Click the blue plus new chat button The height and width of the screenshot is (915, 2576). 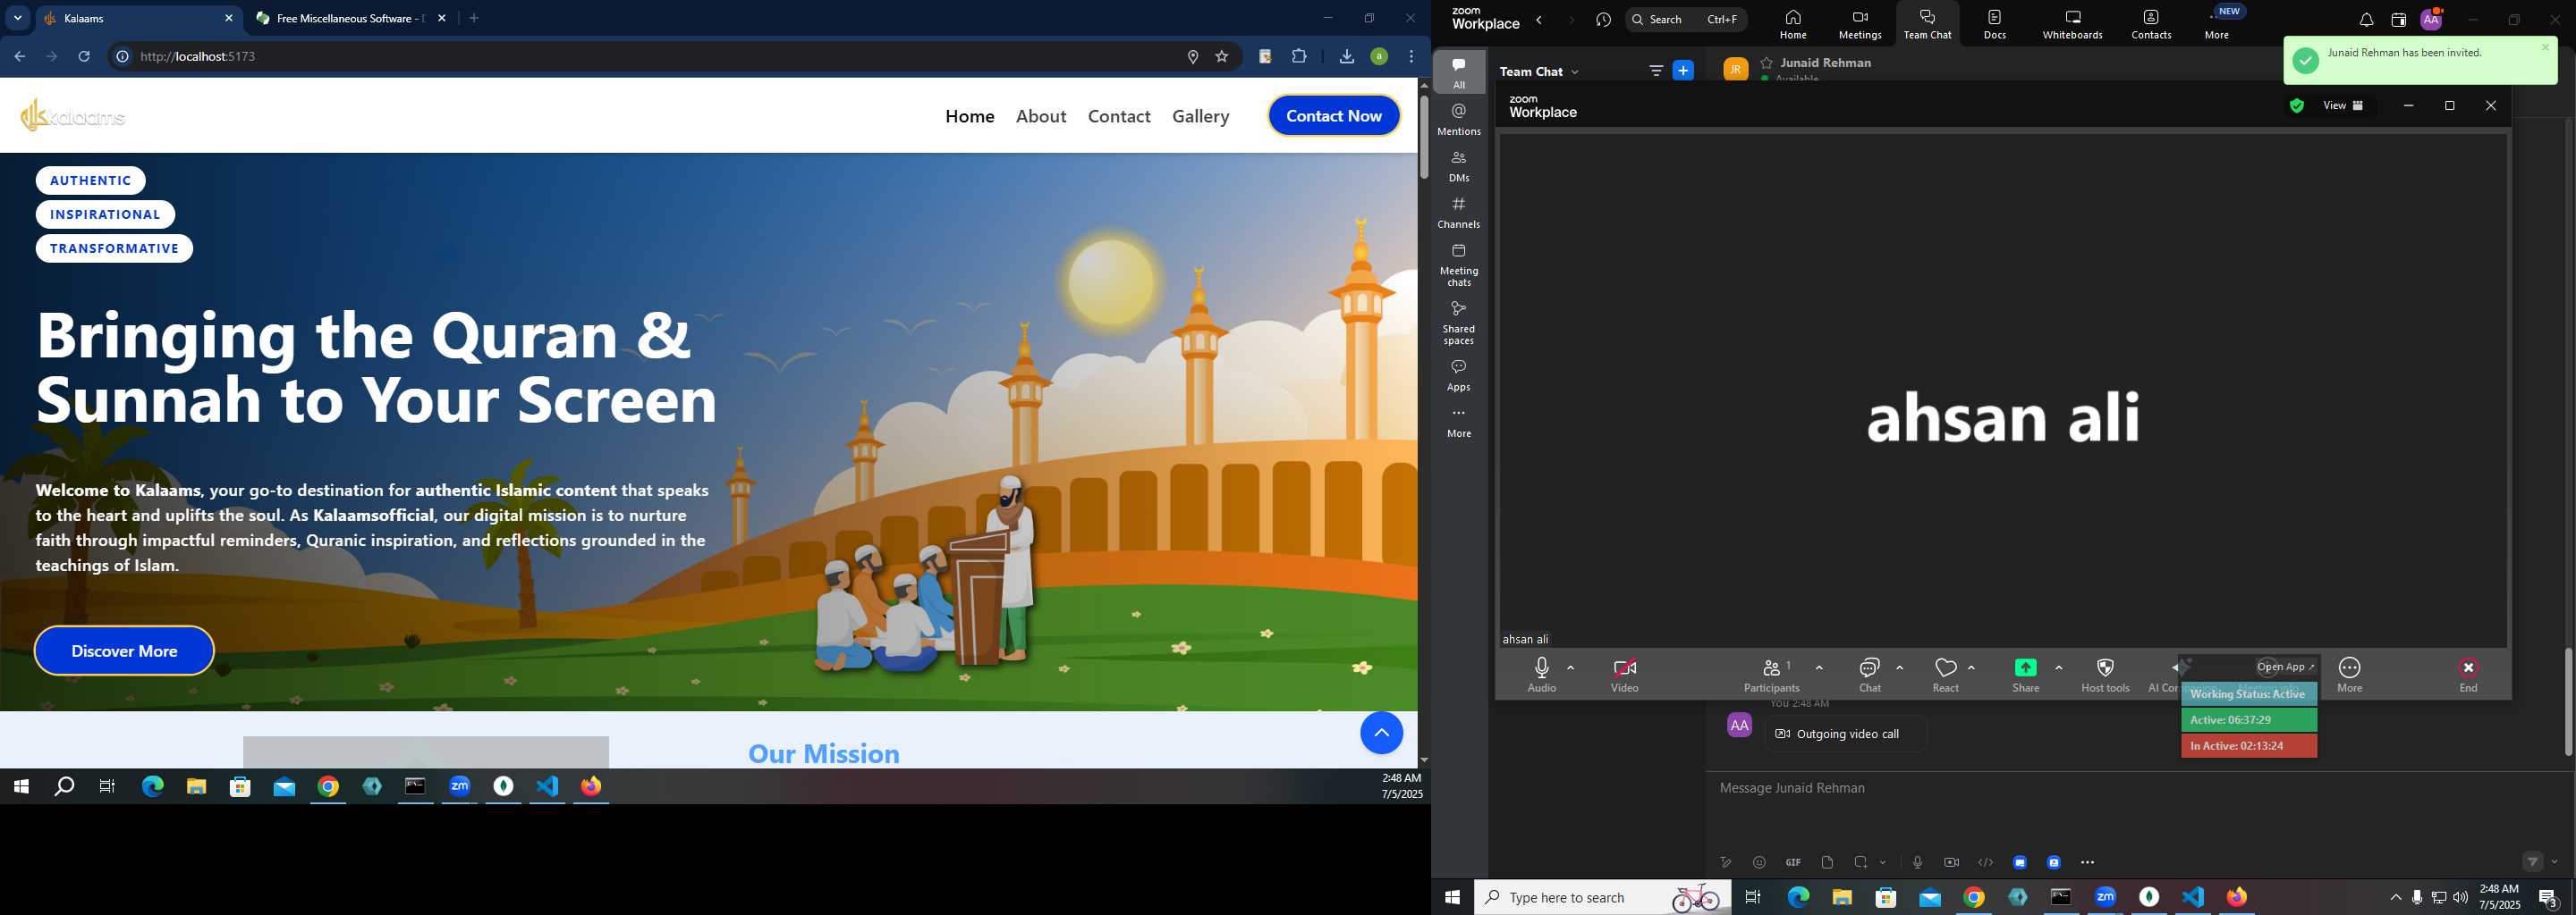click(x=1683, y=71)
